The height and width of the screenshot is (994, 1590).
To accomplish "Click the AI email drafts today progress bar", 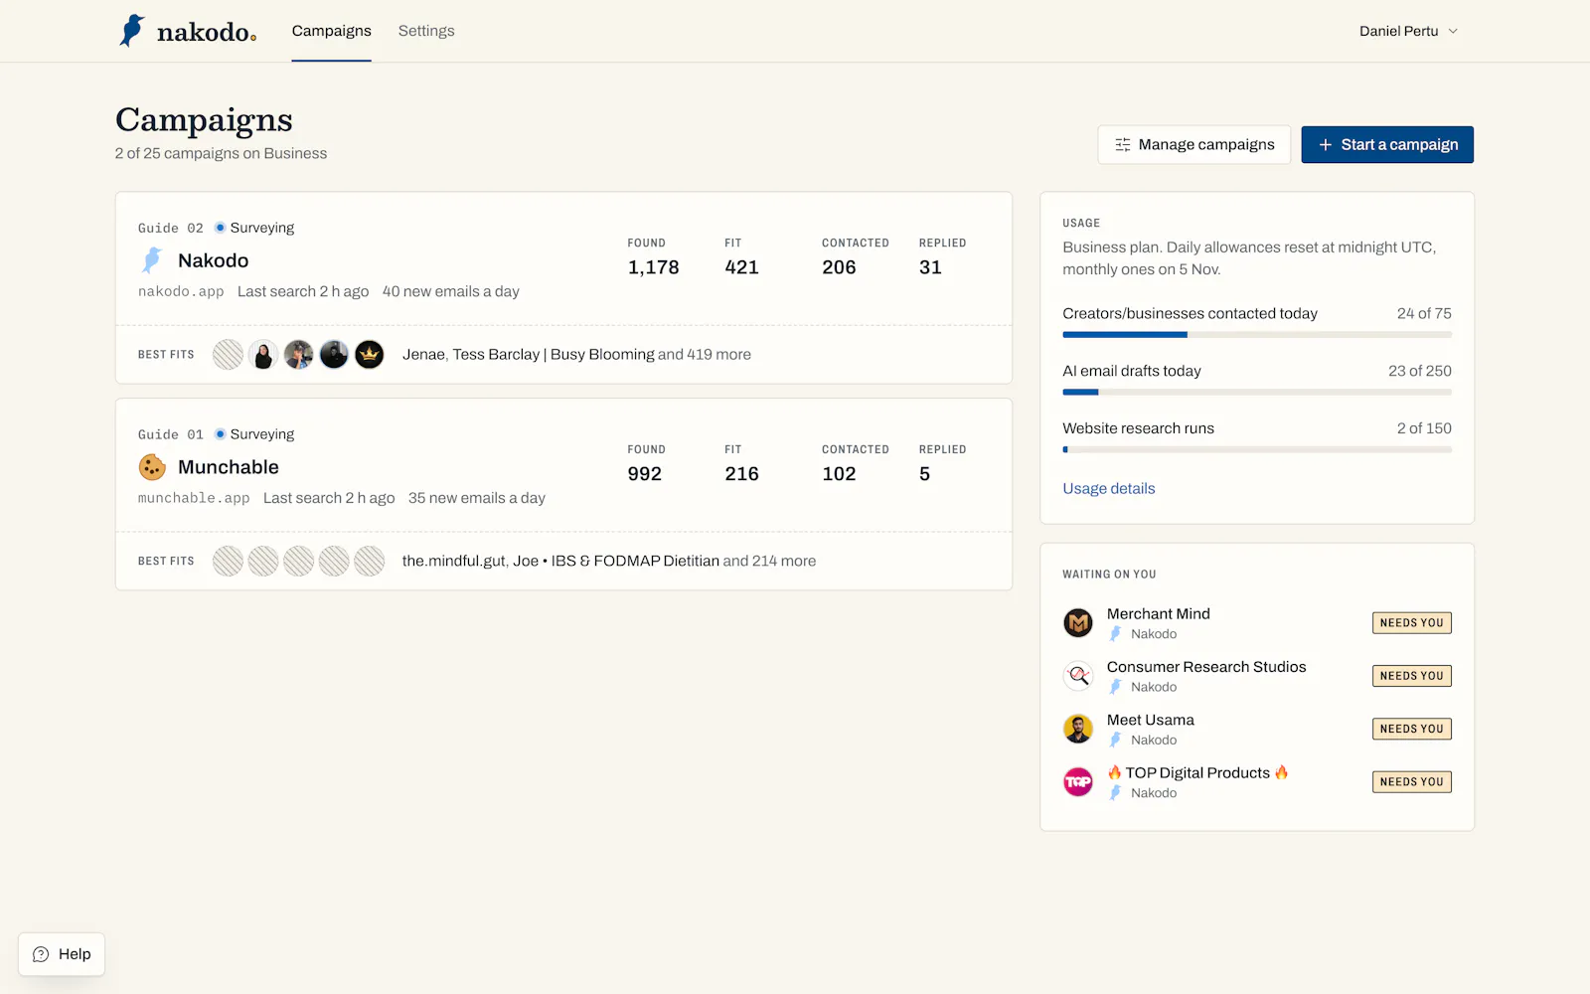I will click(1257, 393).
